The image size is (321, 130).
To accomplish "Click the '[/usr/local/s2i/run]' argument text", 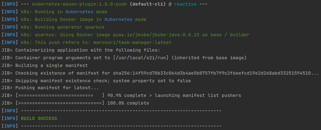I will click(141, 58).
